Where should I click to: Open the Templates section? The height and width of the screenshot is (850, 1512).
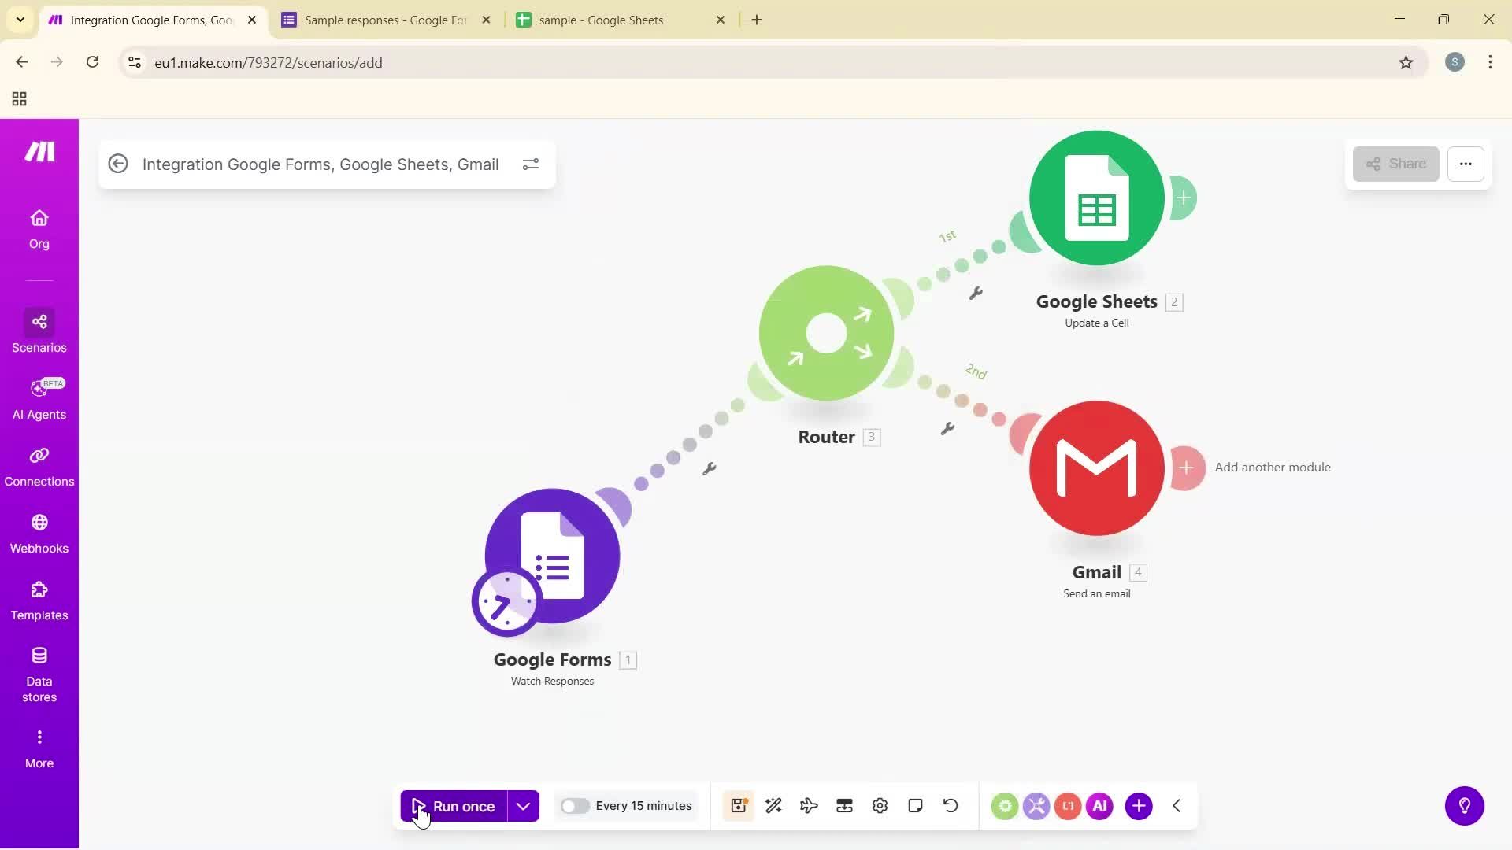[39, 600]
